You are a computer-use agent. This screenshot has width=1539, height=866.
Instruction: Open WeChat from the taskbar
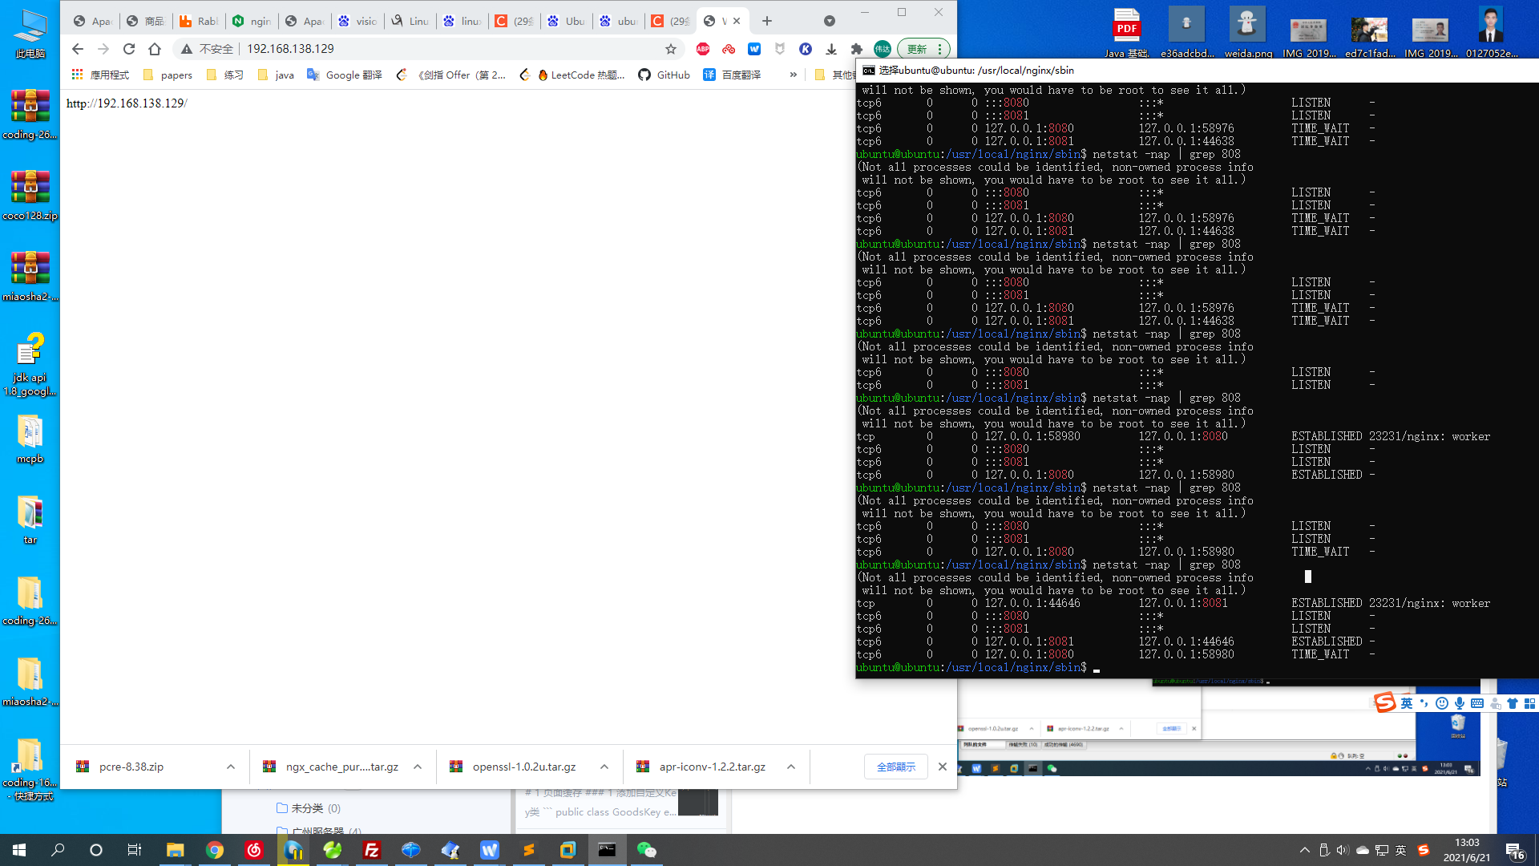[646, 850]
